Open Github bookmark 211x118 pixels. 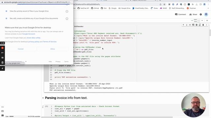pyautogui.click(x=95, y=8)
